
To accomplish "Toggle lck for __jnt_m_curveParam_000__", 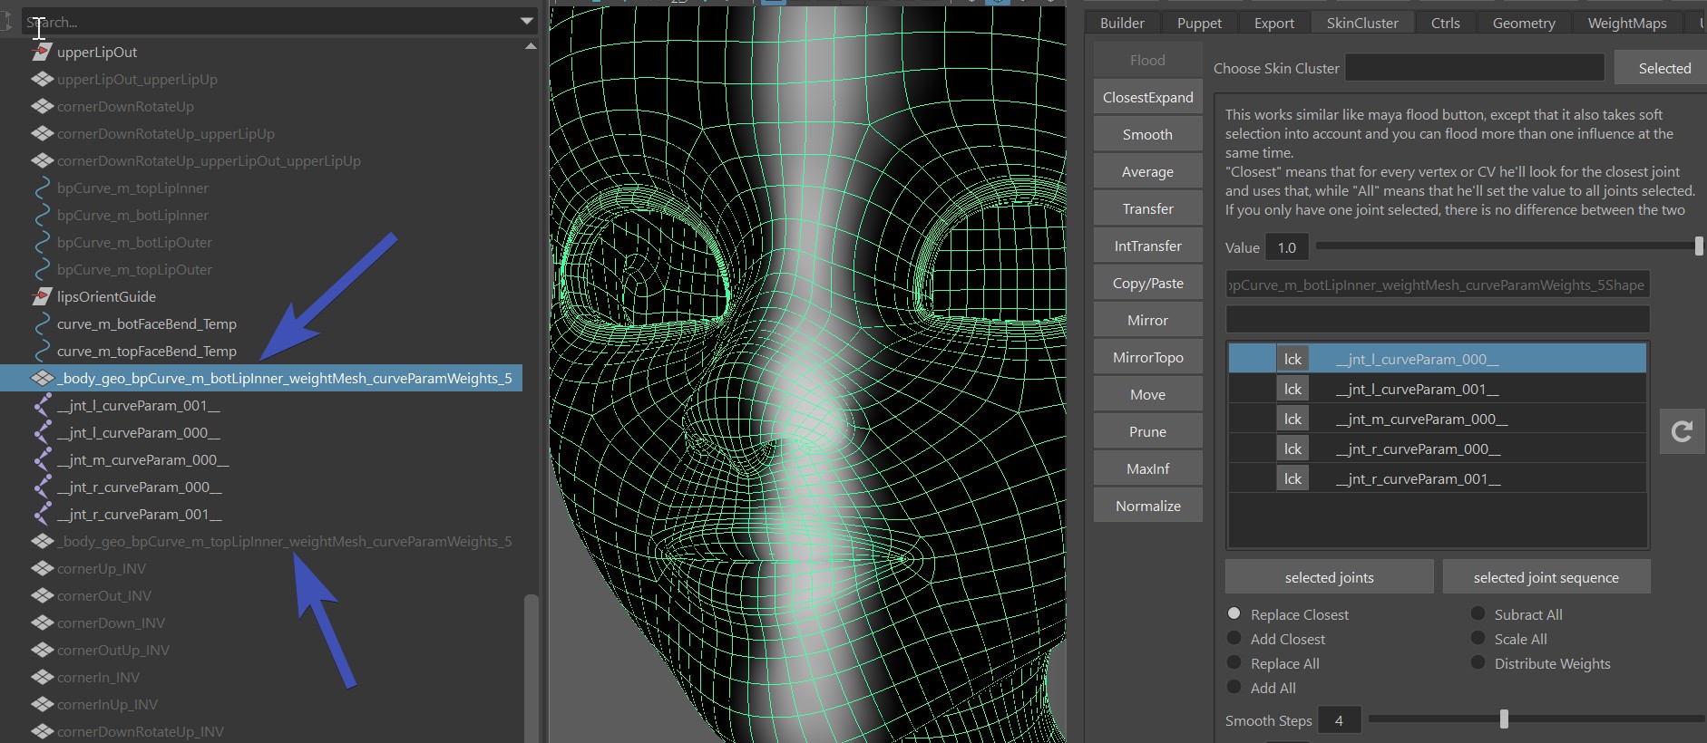I will pos(1292,419).
